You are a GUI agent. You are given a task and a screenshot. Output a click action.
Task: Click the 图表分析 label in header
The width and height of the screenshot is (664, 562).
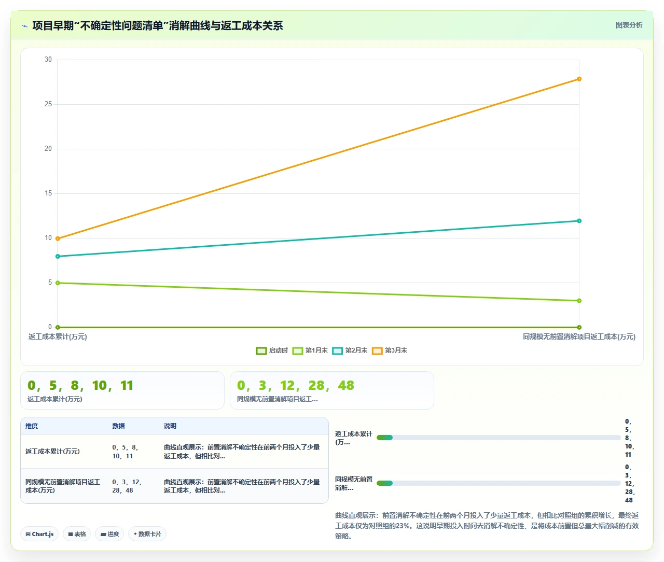coord(629,25)
